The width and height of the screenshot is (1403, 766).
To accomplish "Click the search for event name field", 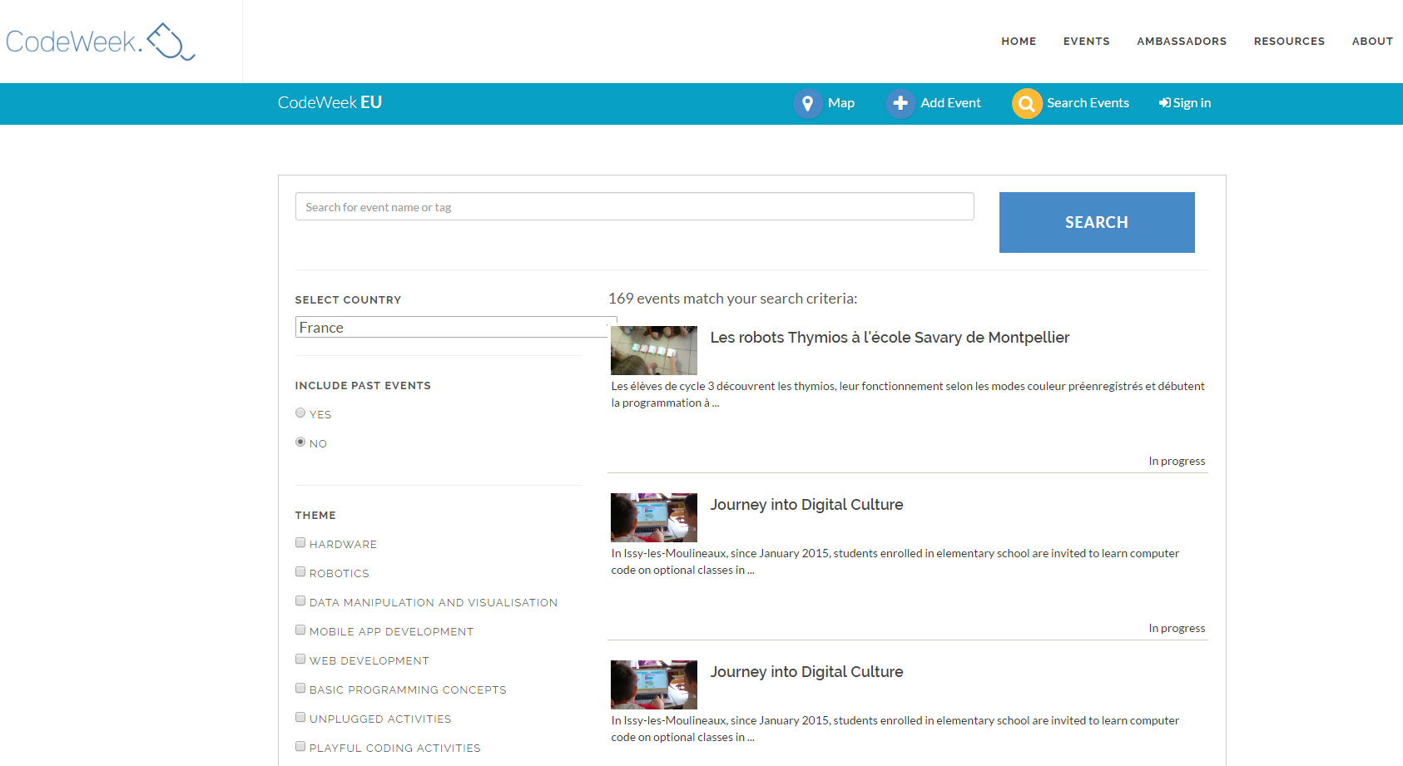I will point(634,206).
